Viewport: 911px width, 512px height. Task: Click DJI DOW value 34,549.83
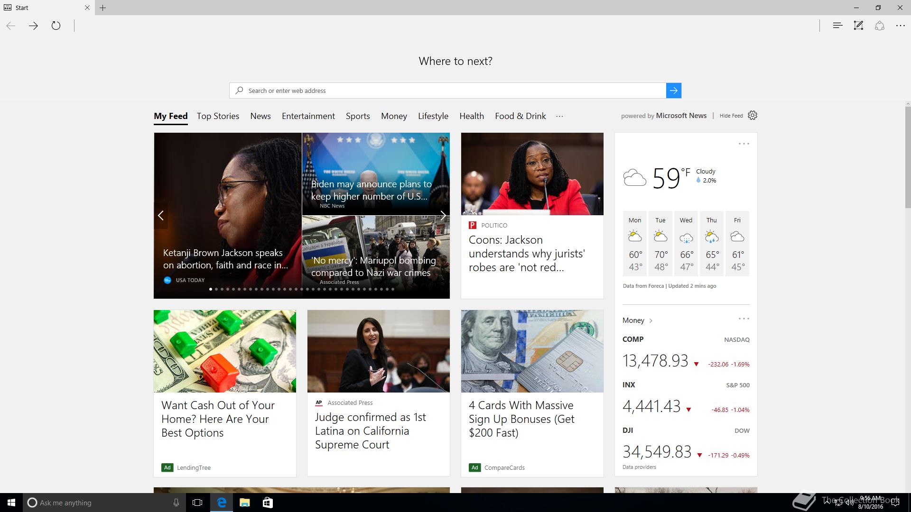click(657, 452)
